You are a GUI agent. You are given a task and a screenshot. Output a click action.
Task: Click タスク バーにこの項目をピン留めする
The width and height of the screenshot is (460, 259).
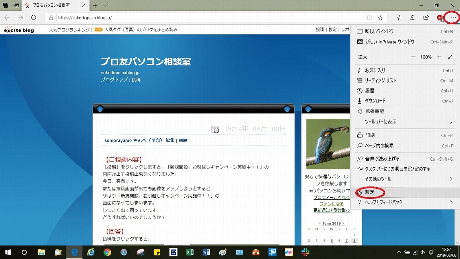(405, 169)
